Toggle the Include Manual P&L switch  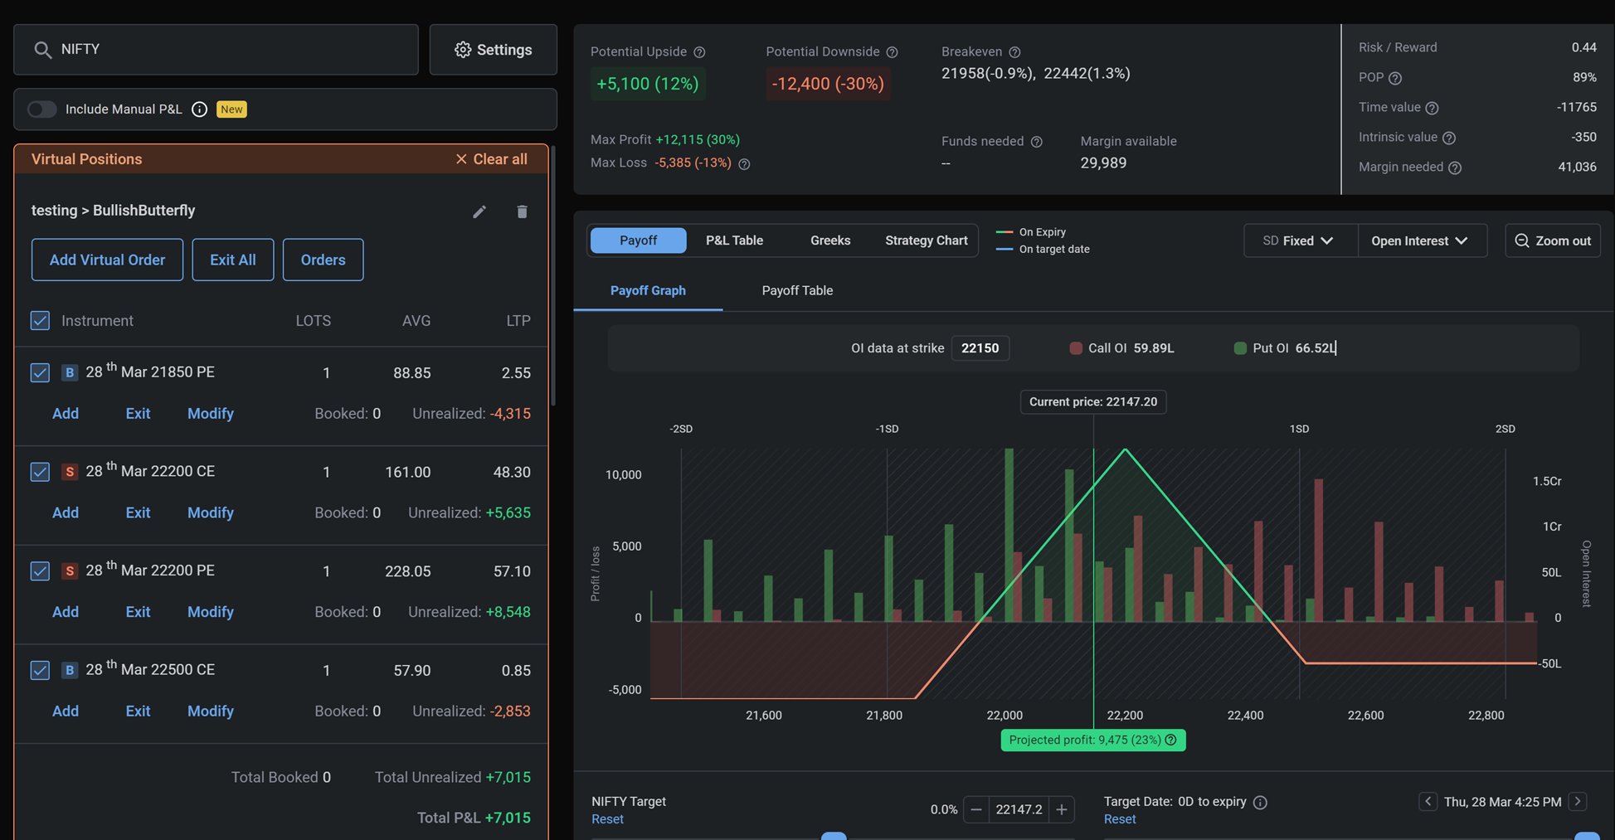click(x=41, y=109)
